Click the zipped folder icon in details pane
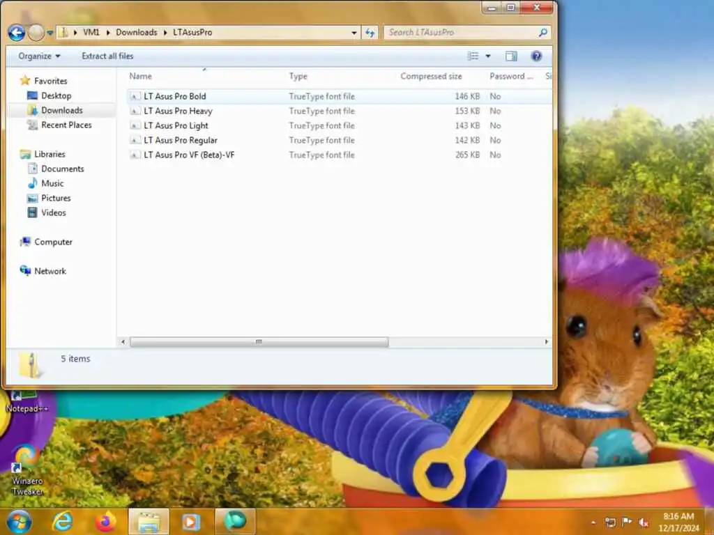The width and height of the screenshot is (714, 535). [x=31, y=365]
